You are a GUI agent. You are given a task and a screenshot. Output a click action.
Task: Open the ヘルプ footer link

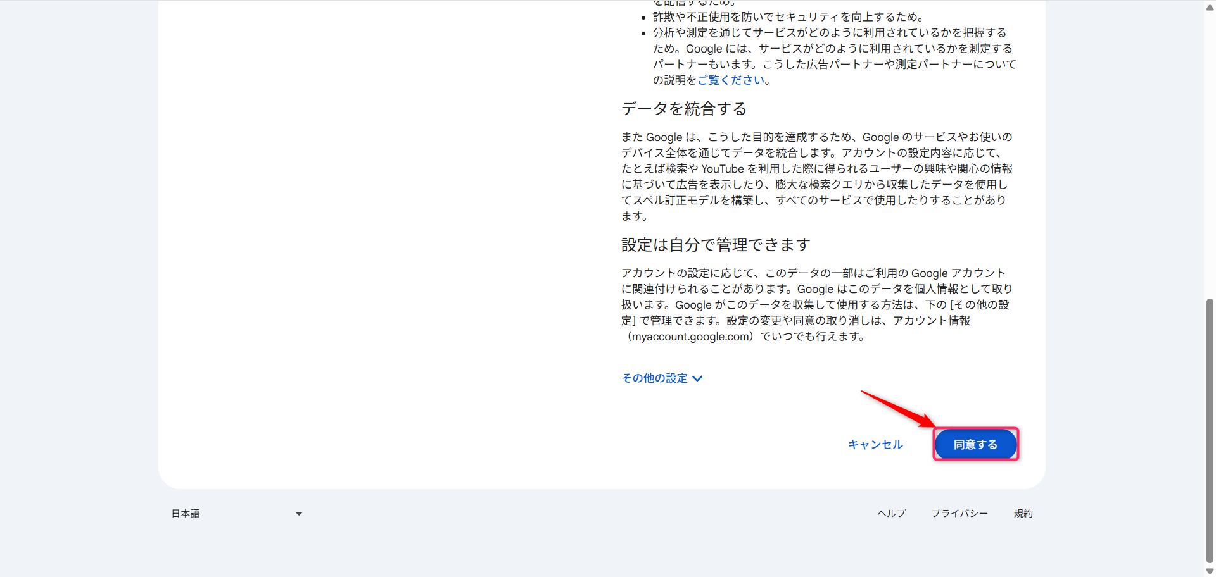(891, 513)
